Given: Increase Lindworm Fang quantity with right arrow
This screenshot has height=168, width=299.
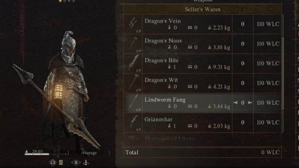Looking at the screenshot, I should point(249,103).
